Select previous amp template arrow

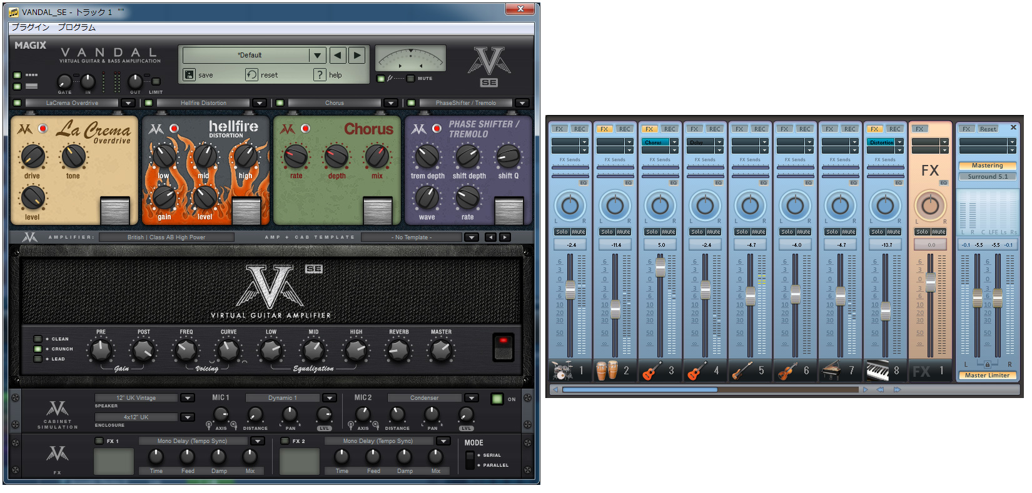point(490,237)
